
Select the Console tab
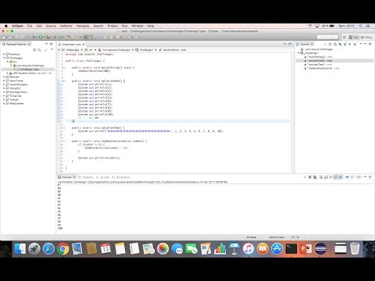click(66, 177)
